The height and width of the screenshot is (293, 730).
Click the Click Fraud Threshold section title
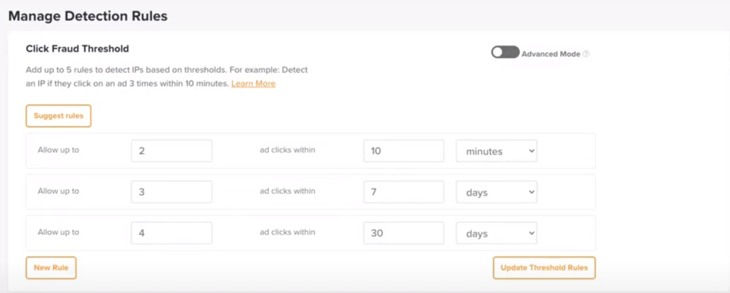77,49
